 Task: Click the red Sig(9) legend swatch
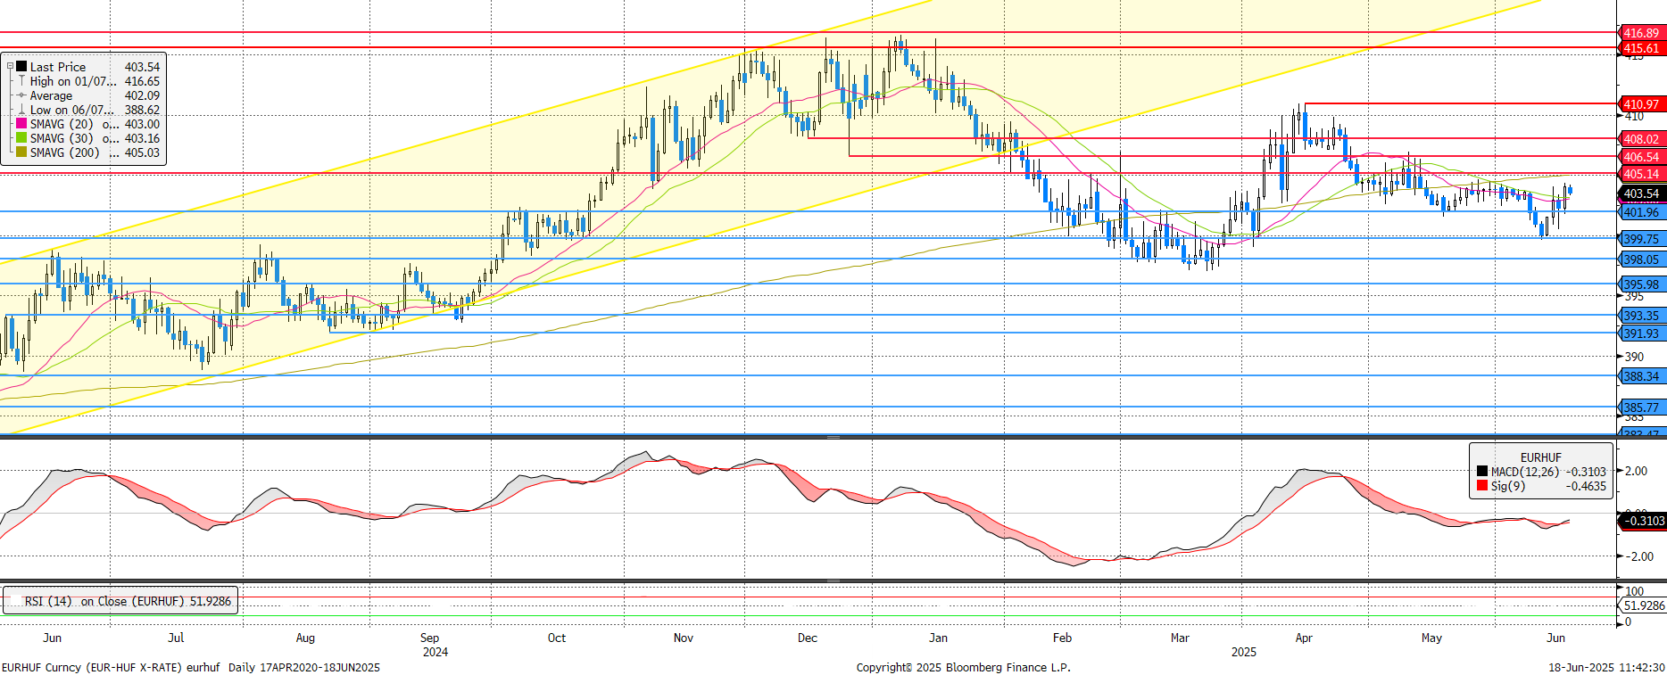tap(1482, 486)
